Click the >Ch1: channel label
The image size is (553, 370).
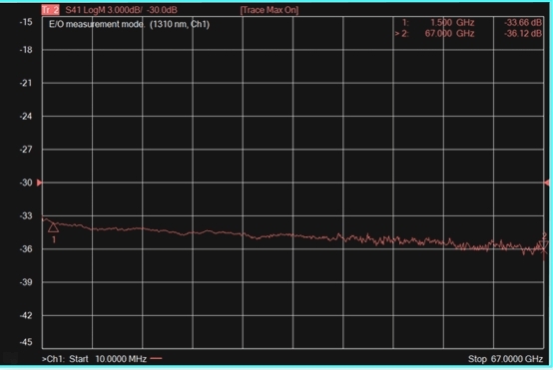tap(53, 359)
